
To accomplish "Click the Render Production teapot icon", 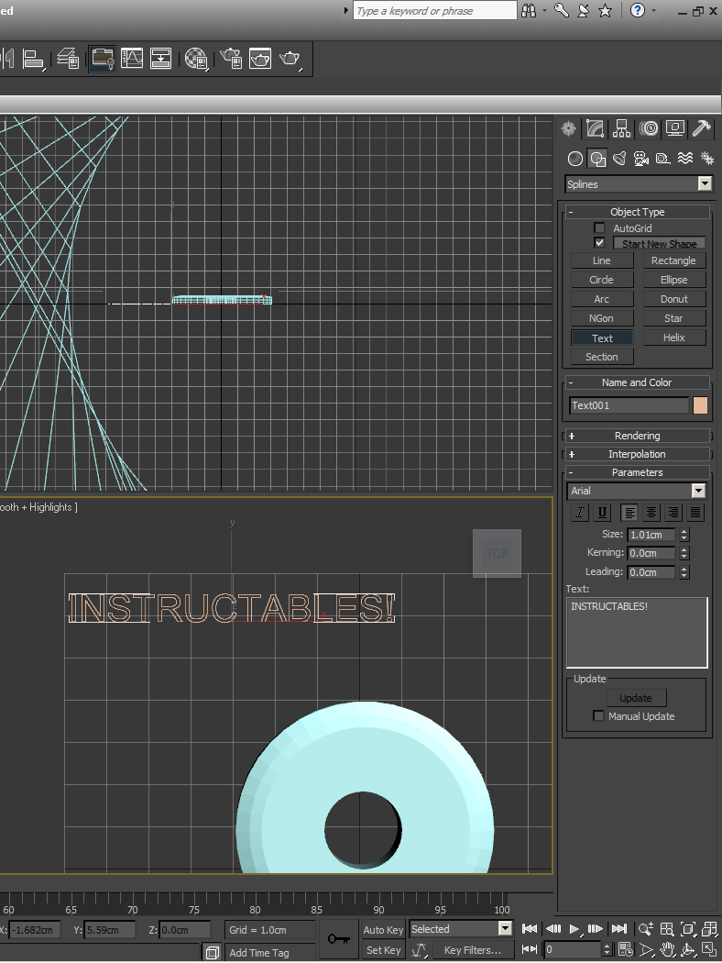I will click(x=290, y=59).
